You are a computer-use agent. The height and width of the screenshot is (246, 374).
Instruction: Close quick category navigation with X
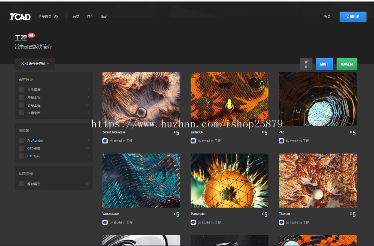click(x=23, y=63)
